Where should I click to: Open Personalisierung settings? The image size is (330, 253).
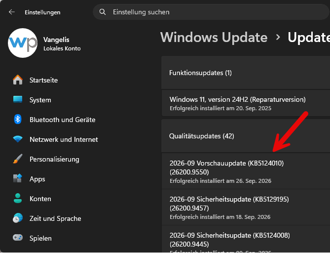(54, 159)
